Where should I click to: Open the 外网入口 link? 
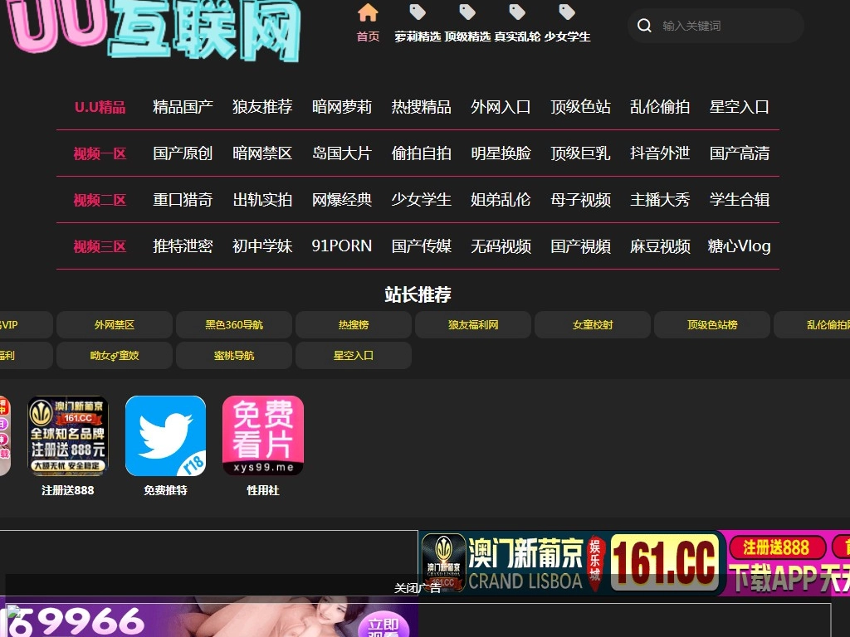tap(501, 106)
